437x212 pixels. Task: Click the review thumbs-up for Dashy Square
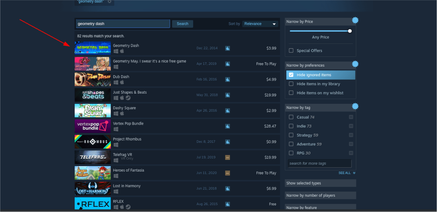click(227, 111)
